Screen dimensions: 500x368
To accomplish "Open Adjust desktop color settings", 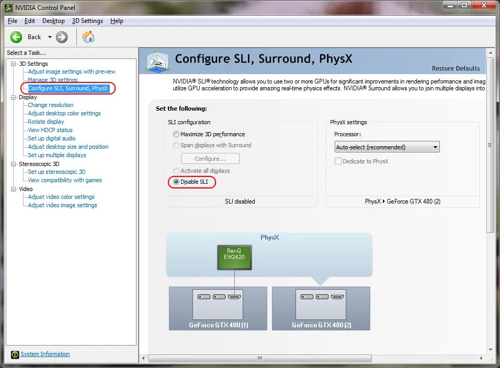I will click(64, 113).
